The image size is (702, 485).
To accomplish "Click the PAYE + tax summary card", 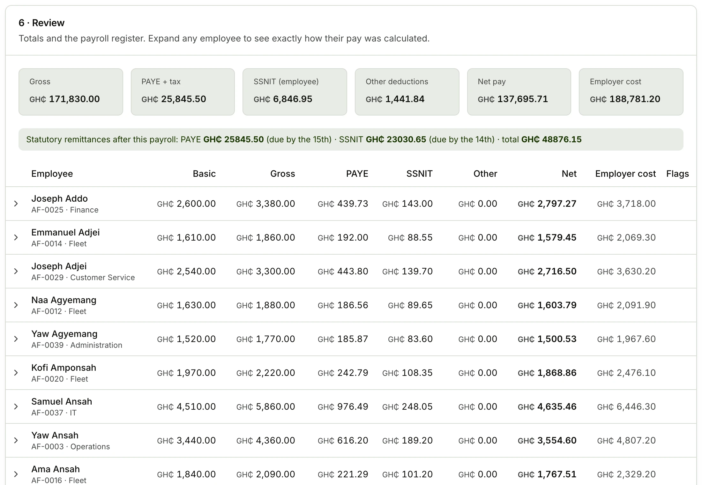I will coord(183,92).
